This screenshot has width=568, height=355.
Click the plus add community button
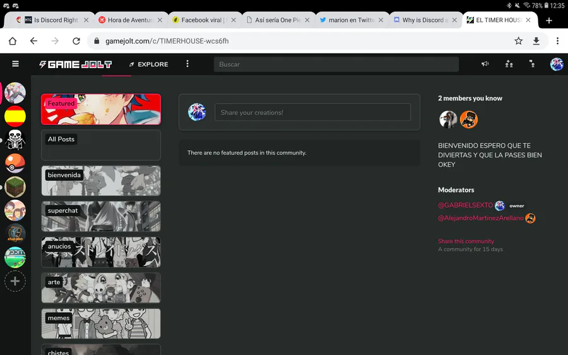click(15, 281)
